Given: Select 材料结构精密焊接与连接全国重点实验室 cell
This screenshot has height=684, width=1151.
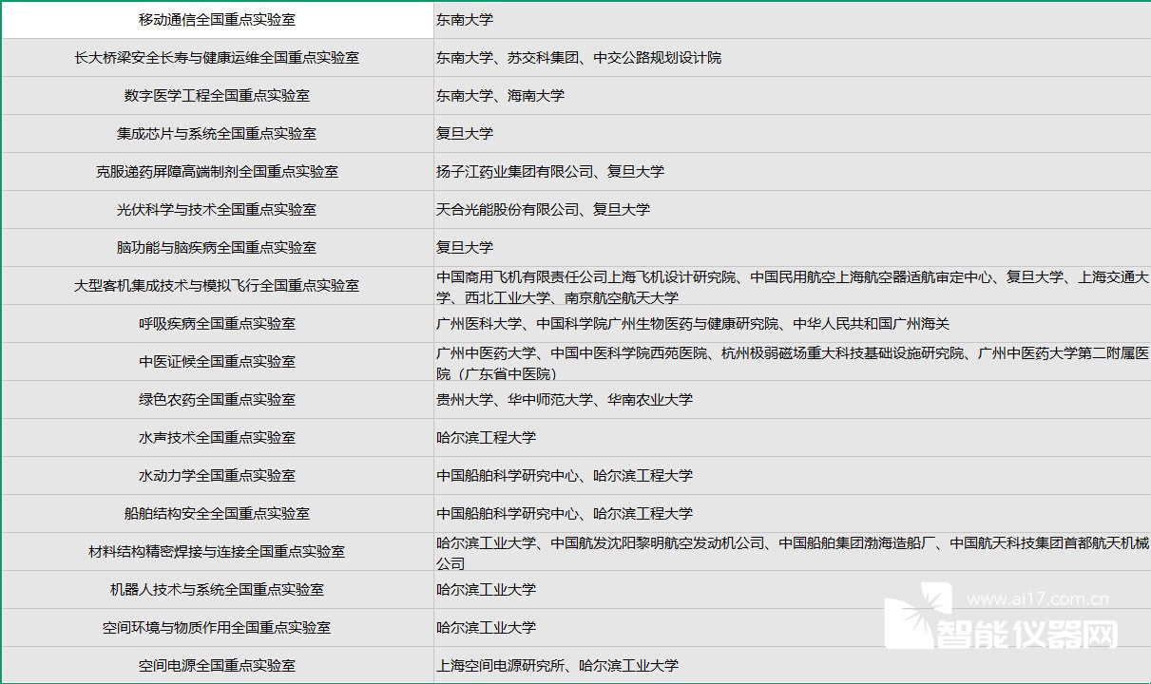Looking at the screenshot, I should (217, 552).
